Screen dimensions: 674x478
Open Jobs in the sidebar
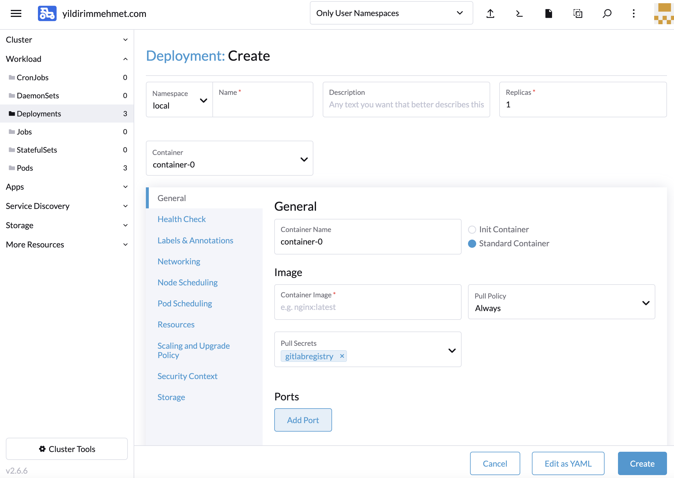(x=67, y=132)
